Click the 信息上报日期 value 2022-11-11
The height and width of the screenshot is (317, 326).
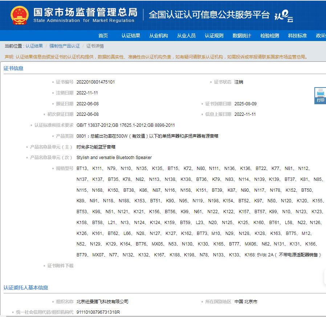[x=245, y=114]
